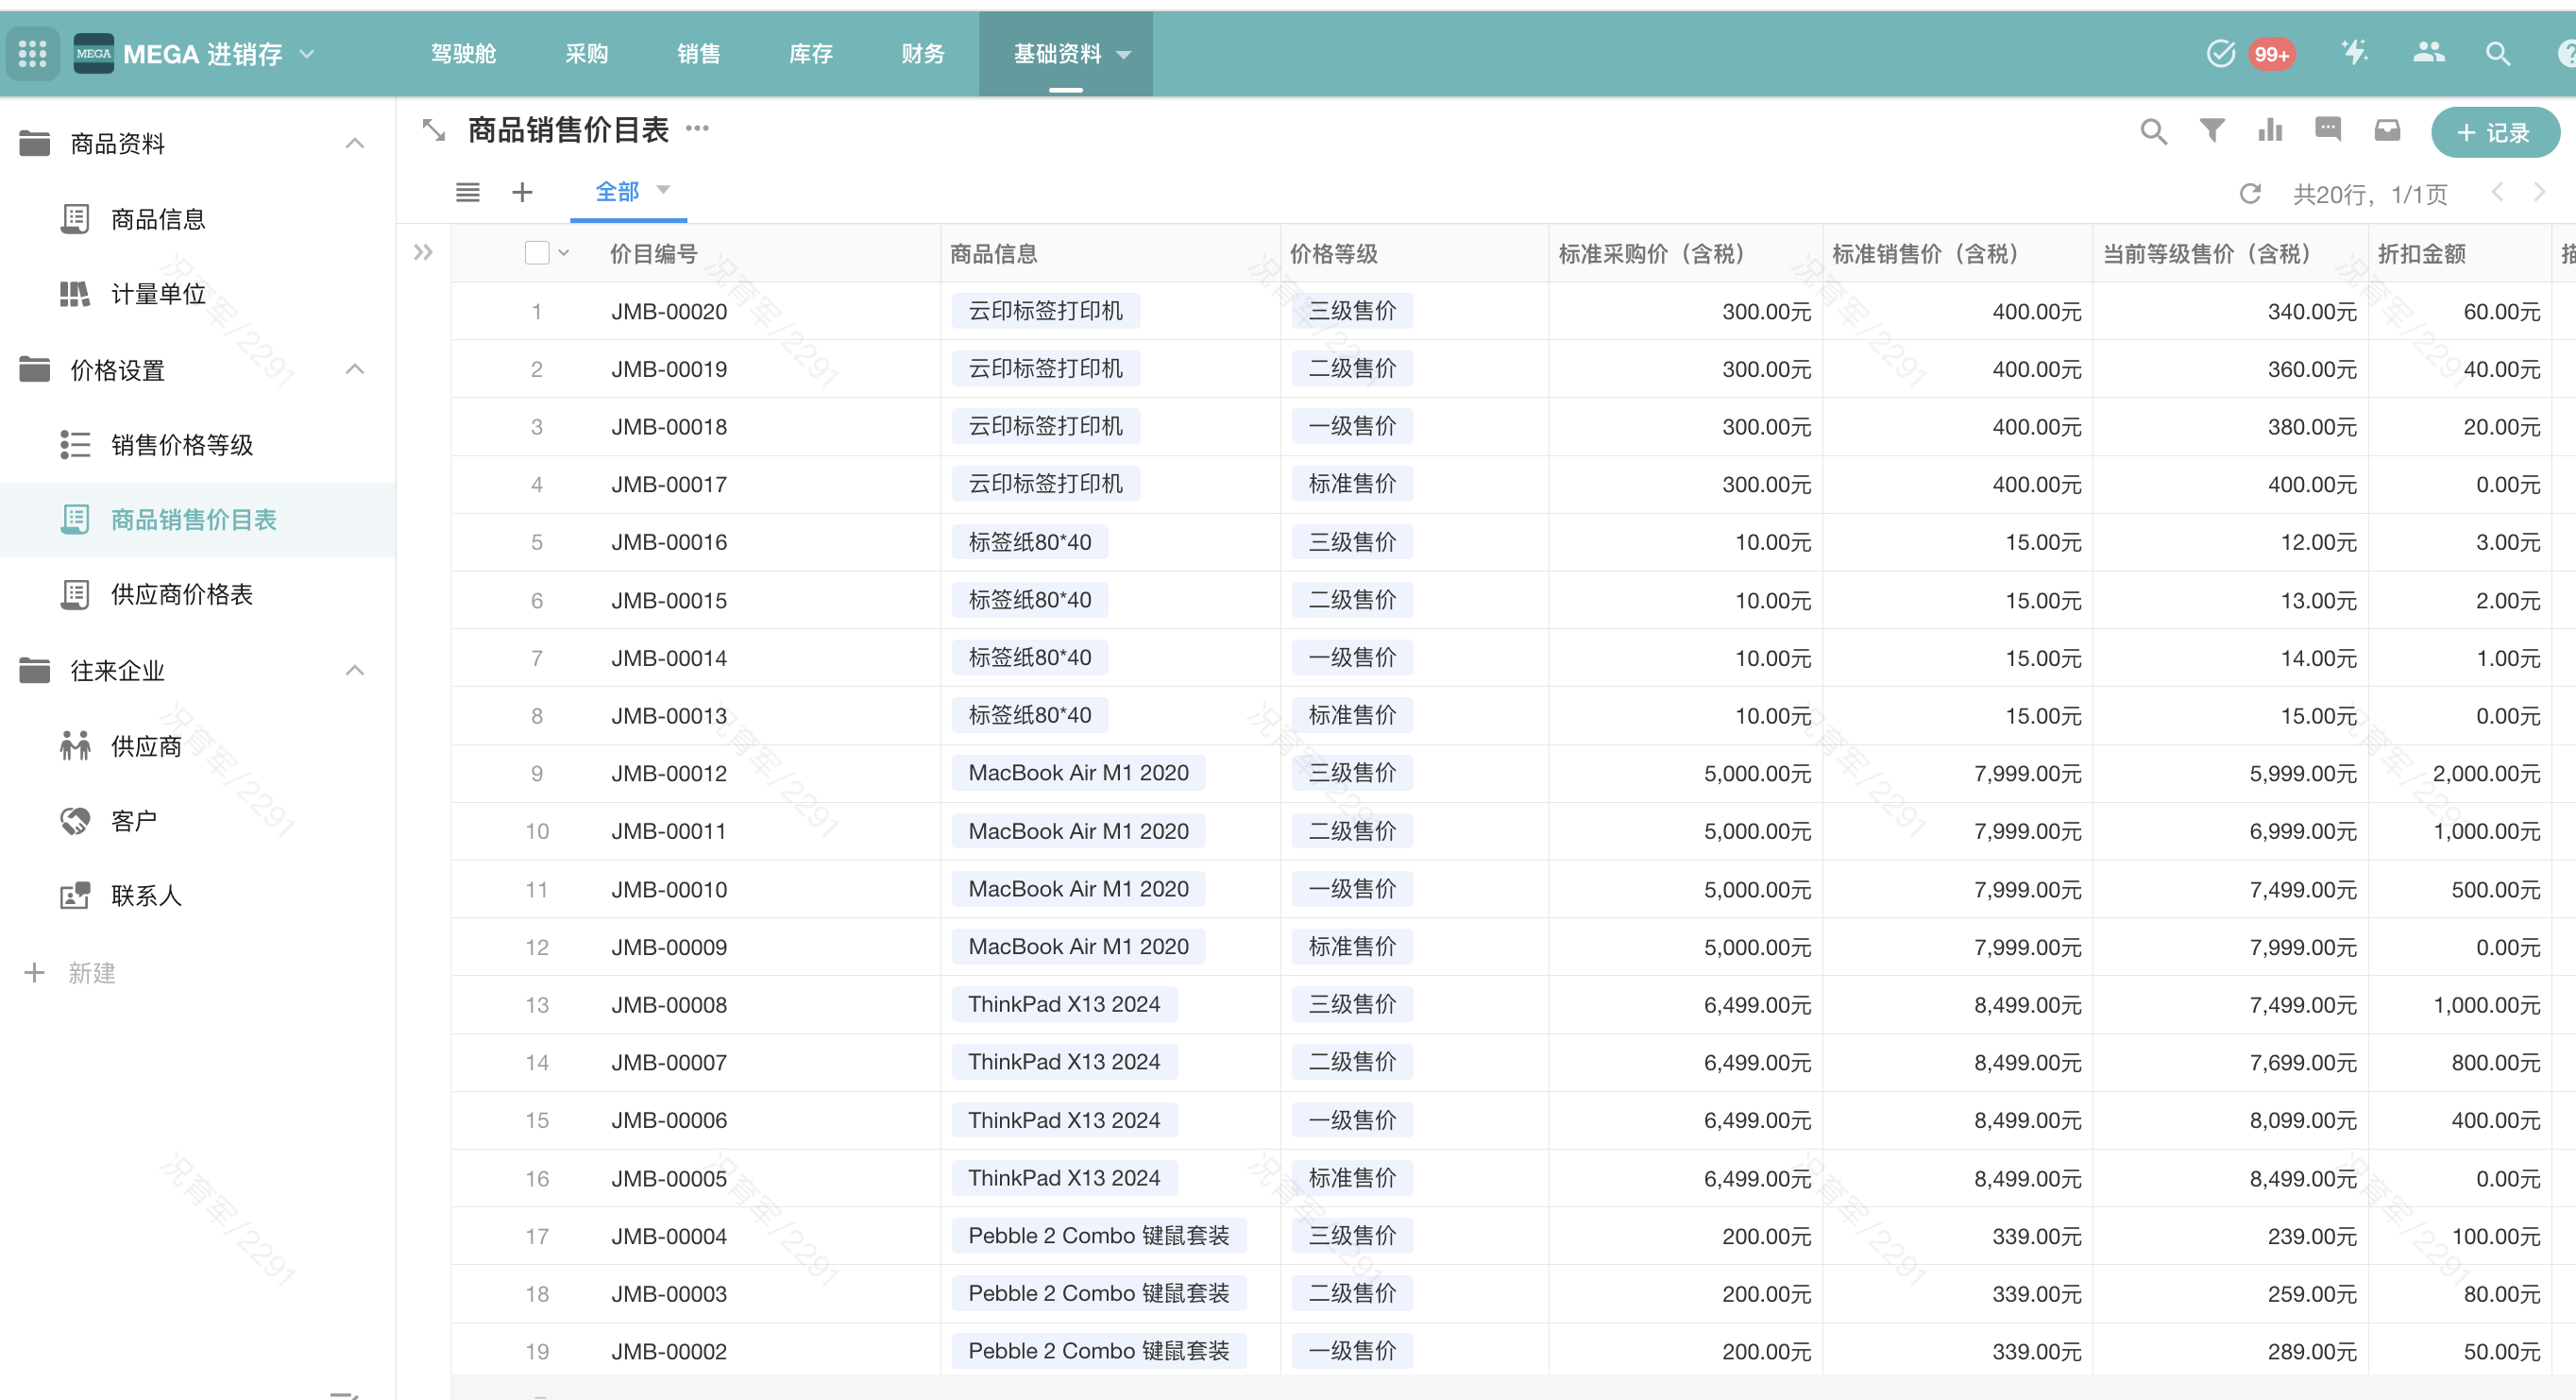This screenshot has height=1400, width=2576.
Task: Open the app launcher grid icon
Action: (32, 54)
